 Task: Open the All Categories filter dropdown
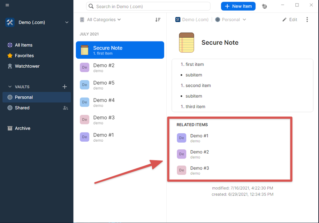tap(101, 20)
